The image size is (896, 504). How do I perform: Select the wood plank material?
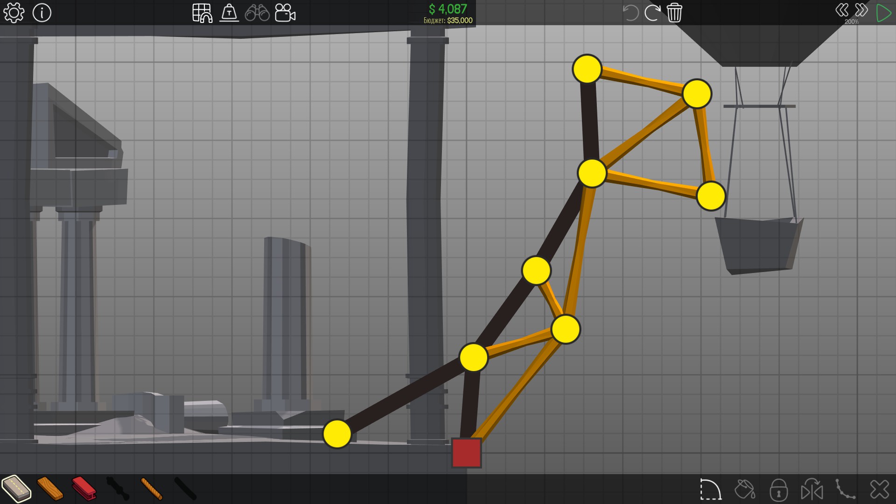click(50, 489)
